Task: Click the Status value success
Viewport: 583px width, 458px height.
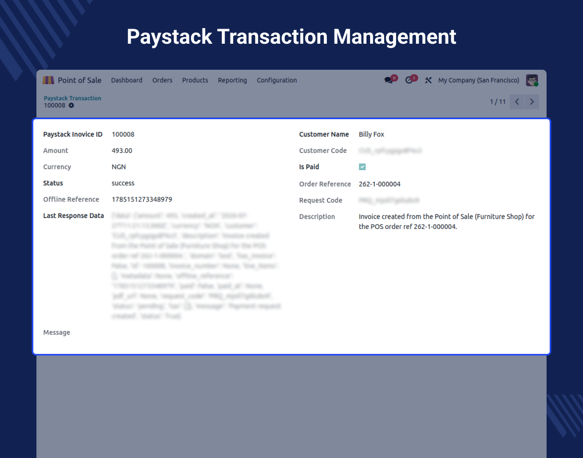Action: point(123,183)
